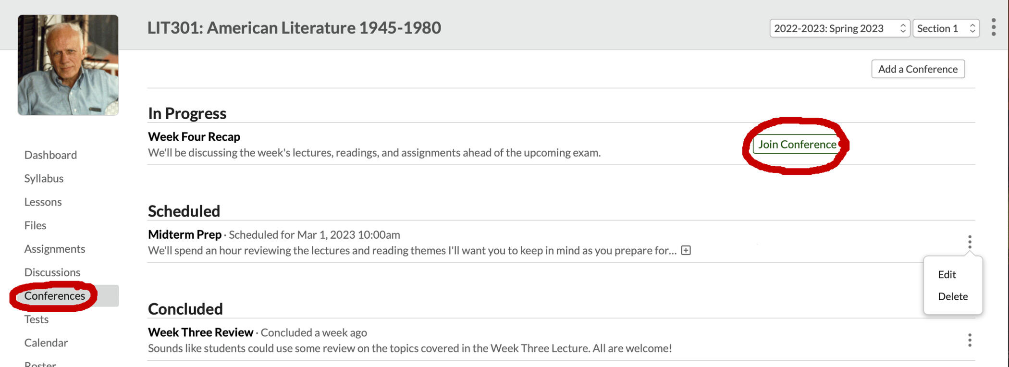Screen dimensions: 1009x367
Task: Go to Dashboard in the sidebar
Action: point(50,155)
